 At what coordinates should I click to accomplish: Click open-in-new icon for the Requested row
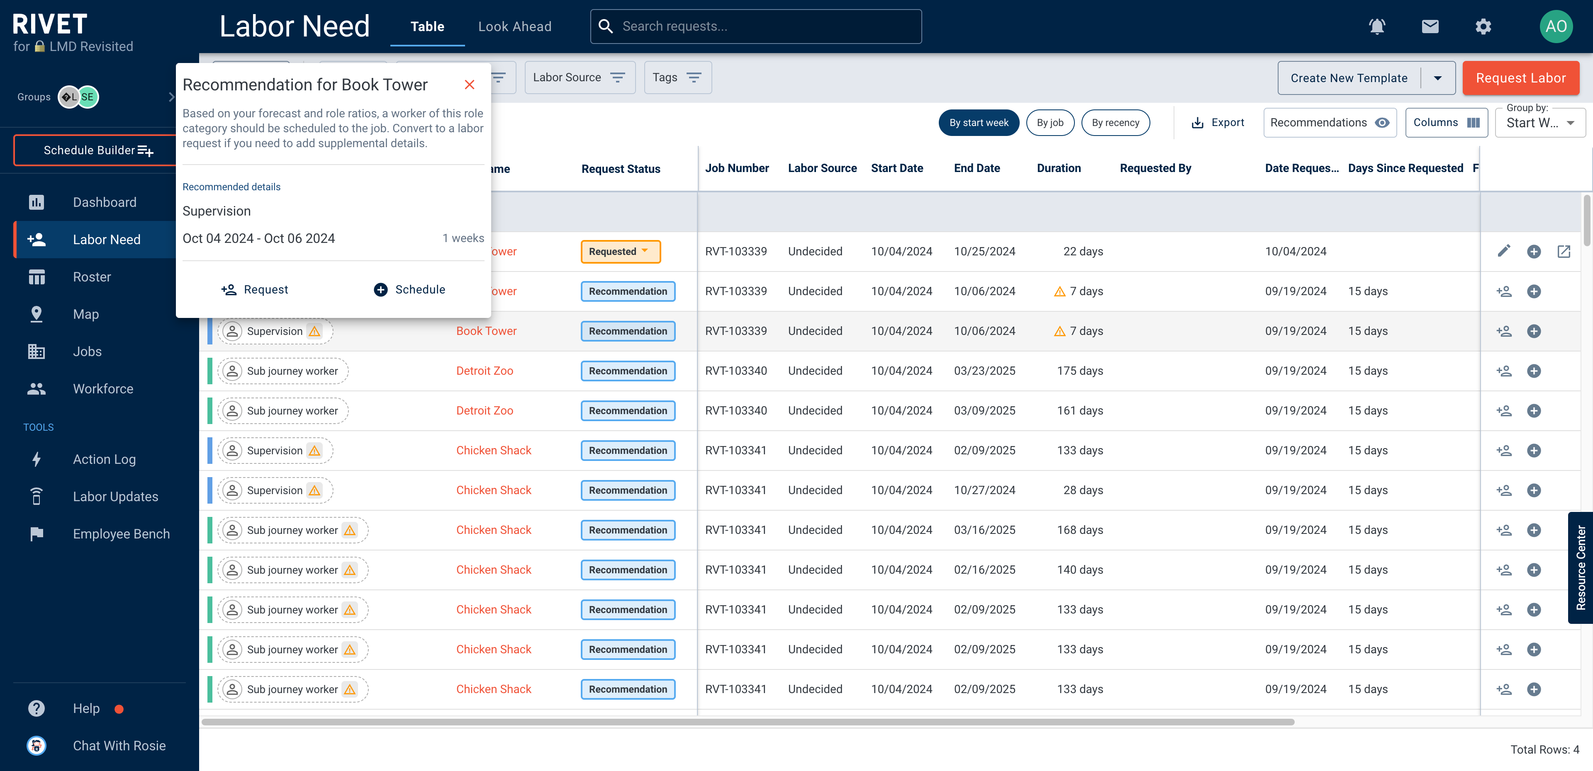tap(1563, 252)
